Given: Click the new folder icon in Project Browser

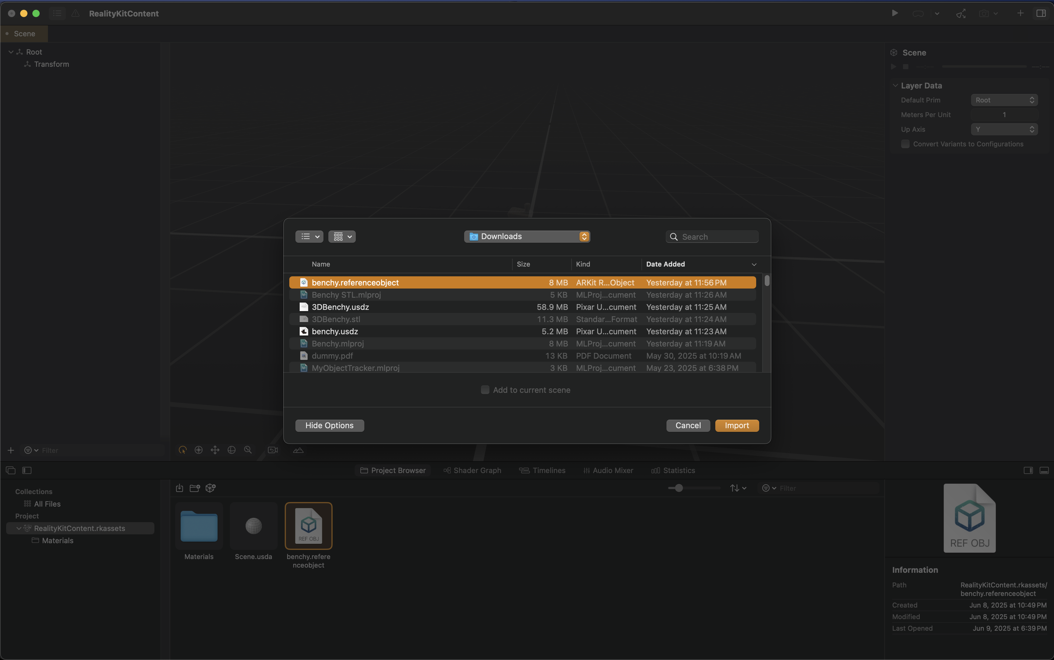Looking at the screenshot, I should 195,488.
